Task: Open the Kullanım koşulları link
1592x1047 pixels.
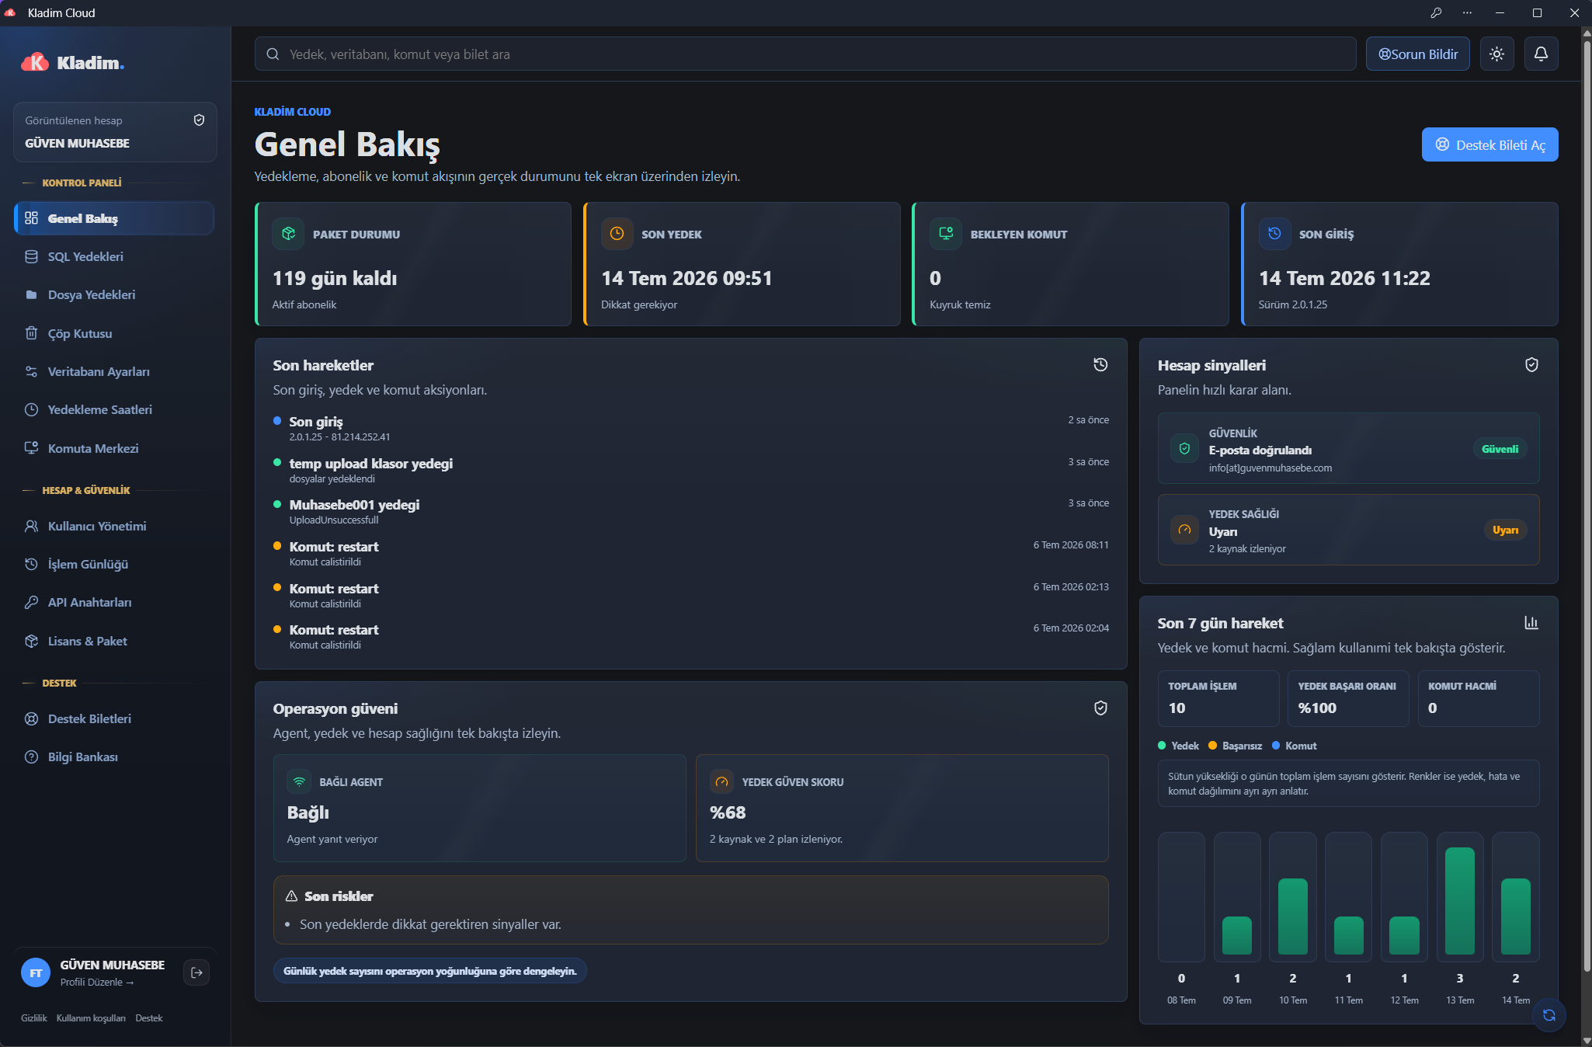Action: [x=91, y=1018]
